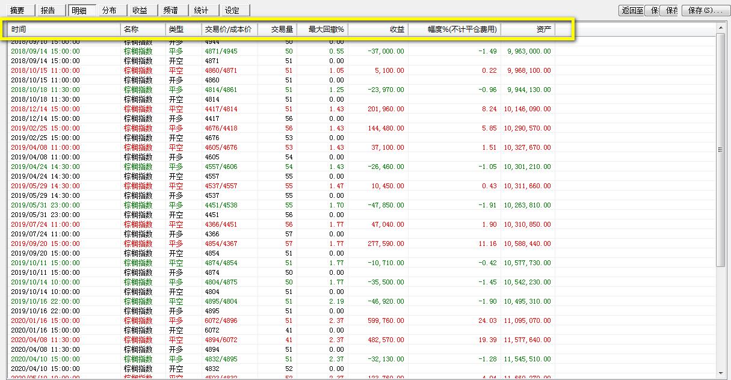Select the 2018/12/14 平空 row with 201,960.00

(x=385, y=109)
